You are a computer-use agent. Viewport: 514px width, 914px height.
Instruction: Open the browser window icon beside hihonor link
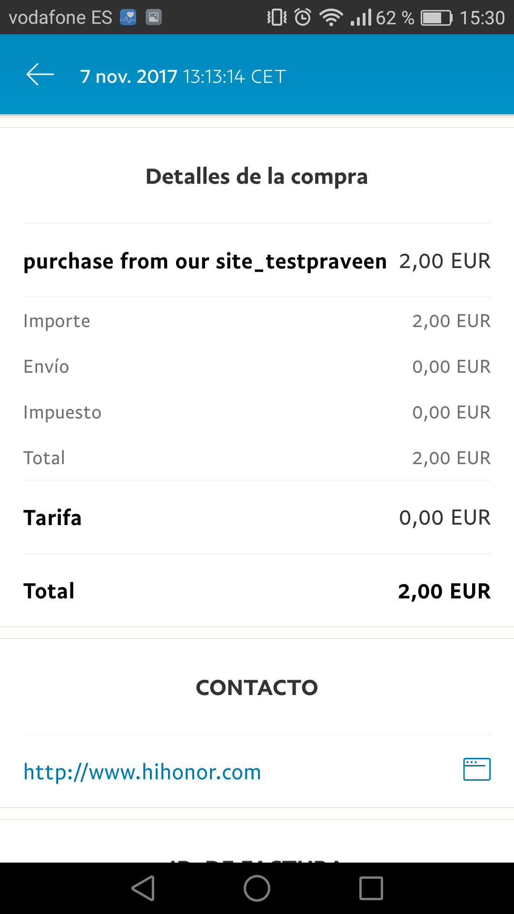(476, 769)
